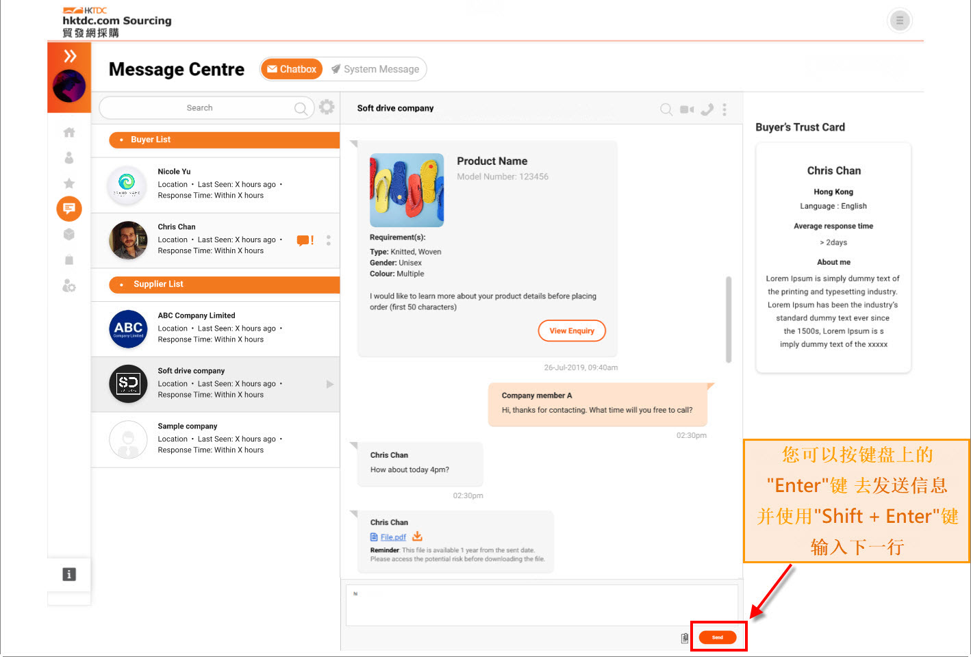Click the attachment icon beside Send
971x657 pixels.
pyautogui.click(x=684, y=638)
